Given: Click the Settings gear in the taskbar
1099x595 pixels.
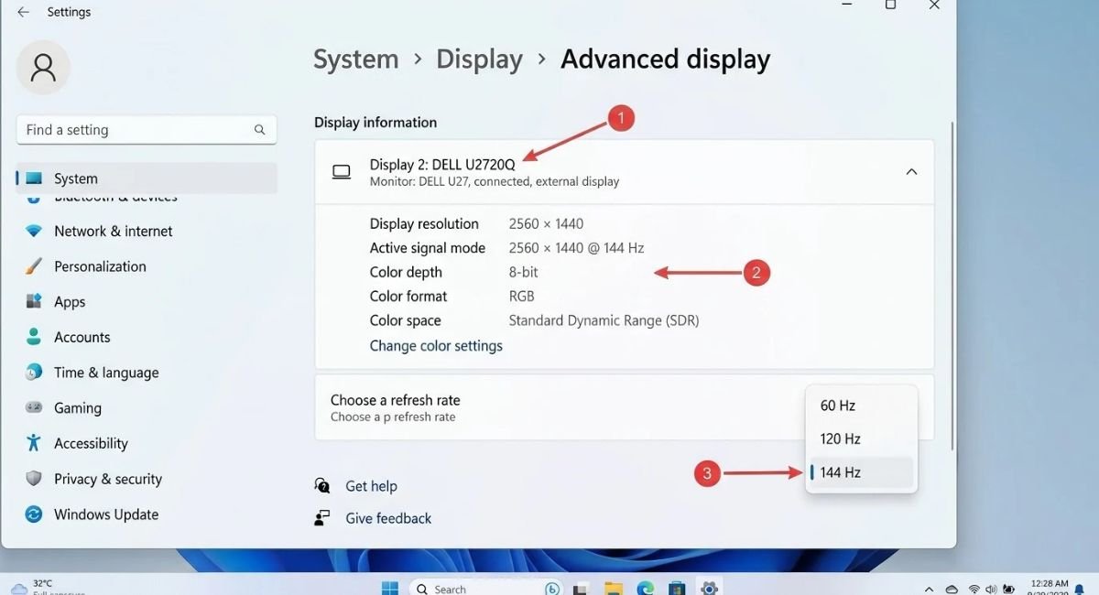Looking at the screenshot, I should [708, 588].
